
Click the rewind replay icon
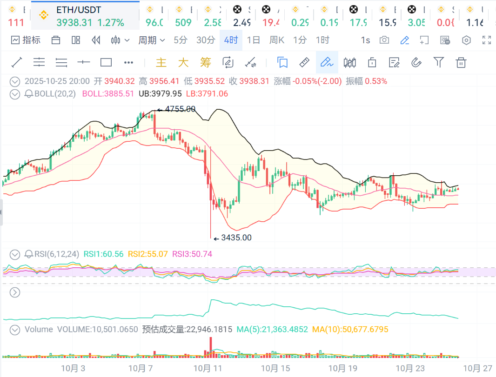(96, 40)
